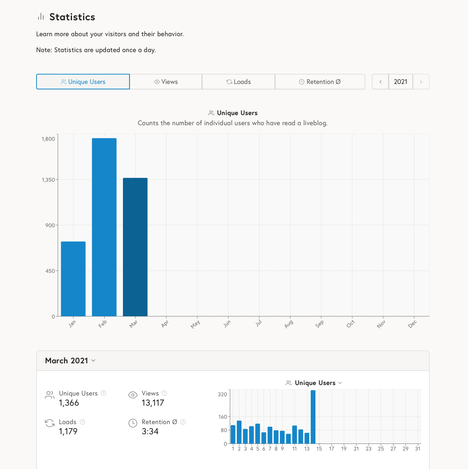468x469 pixels.
Task: Click the eye icon on the Views tab
Action: [x=157, y=82]
